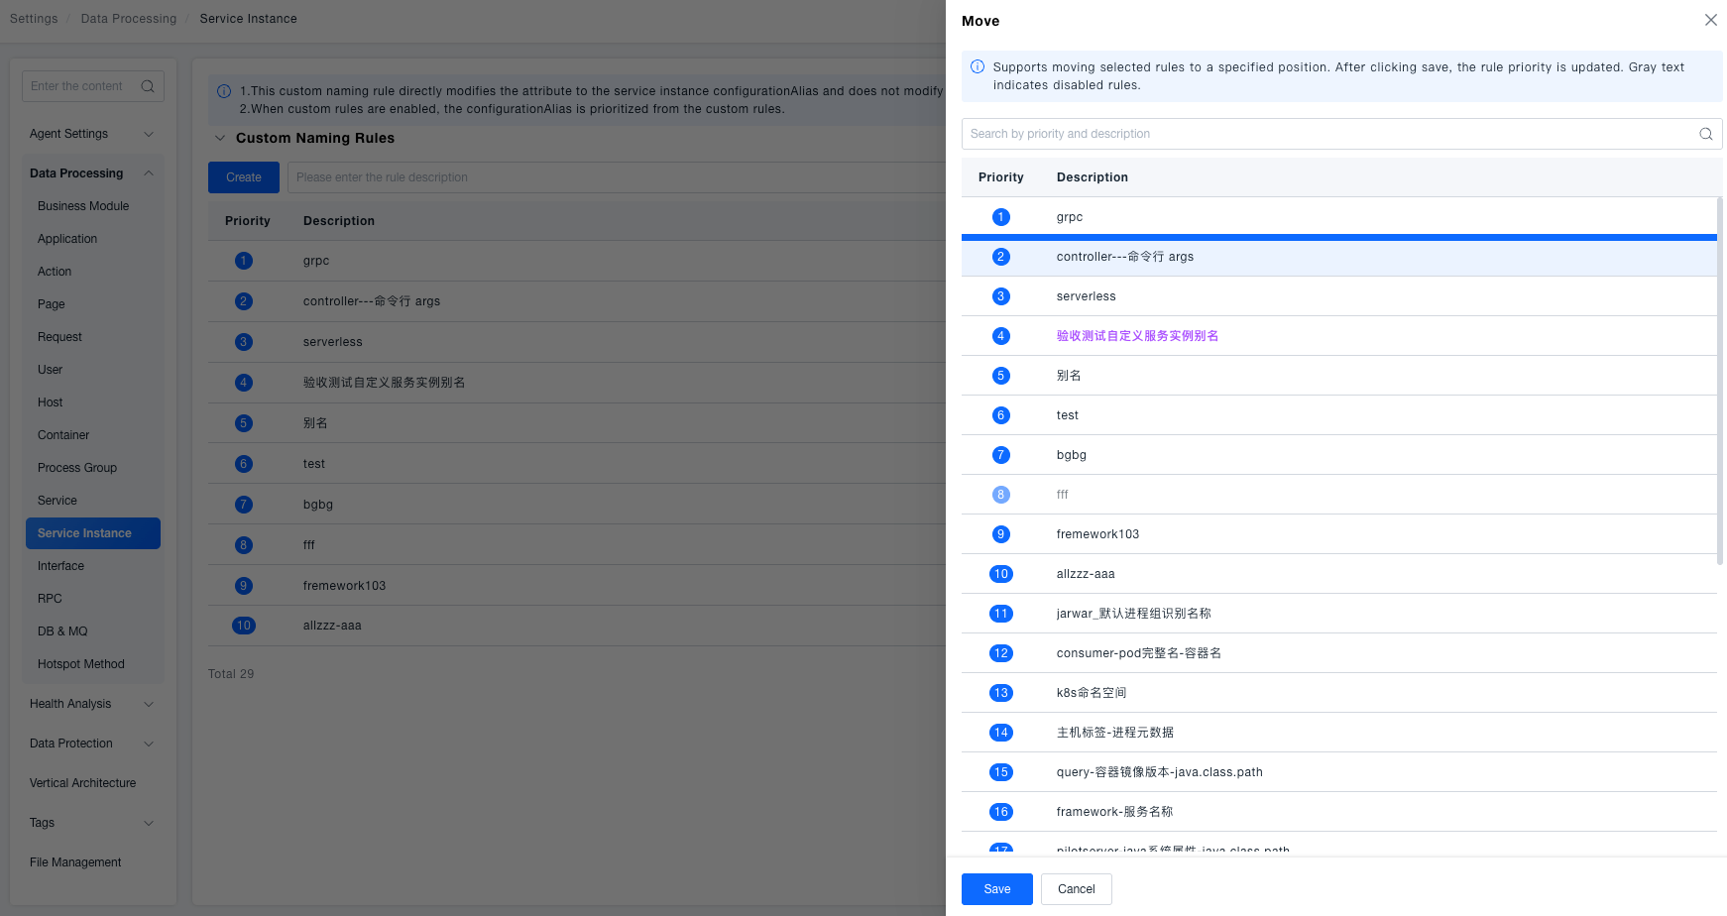The image size is (1727, 916).
Task: Collapse the Custom Naming Rules section
Action: tap(220, 138)
